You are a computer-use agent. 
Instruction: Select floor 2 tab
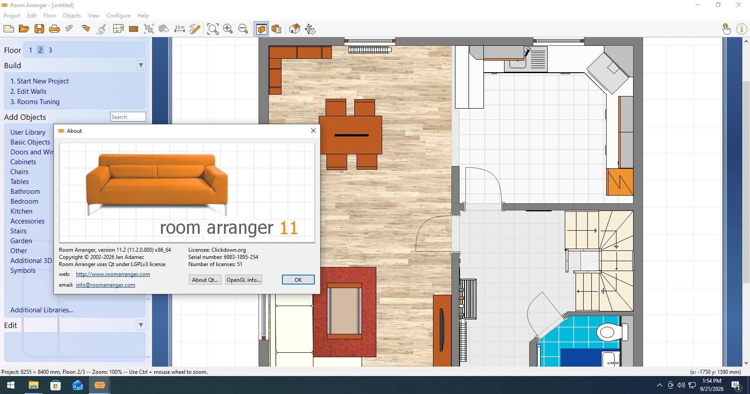click(40, 50)
